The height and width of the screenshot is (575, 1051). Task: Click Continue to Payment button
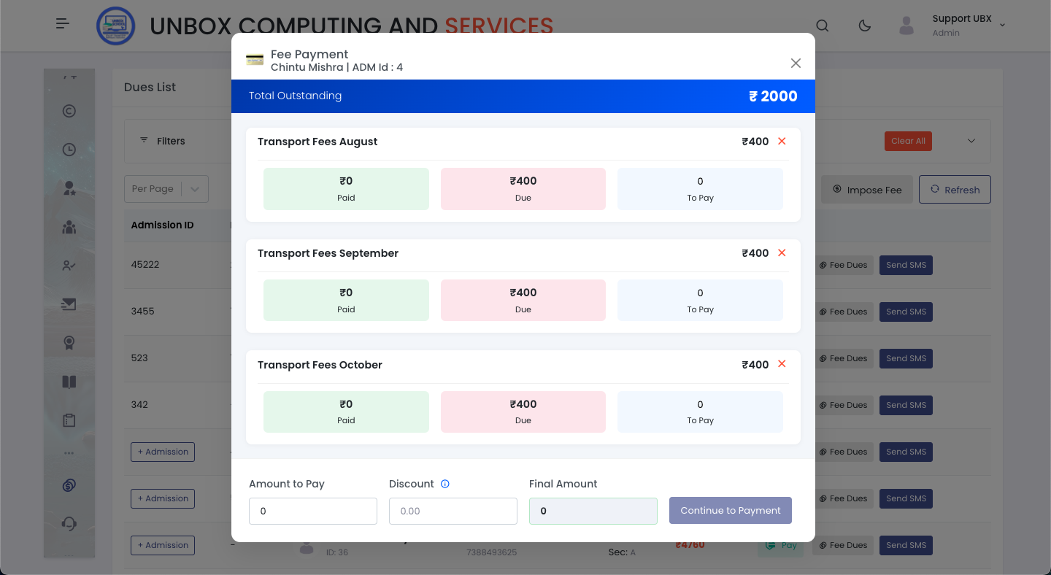point(730,511)
